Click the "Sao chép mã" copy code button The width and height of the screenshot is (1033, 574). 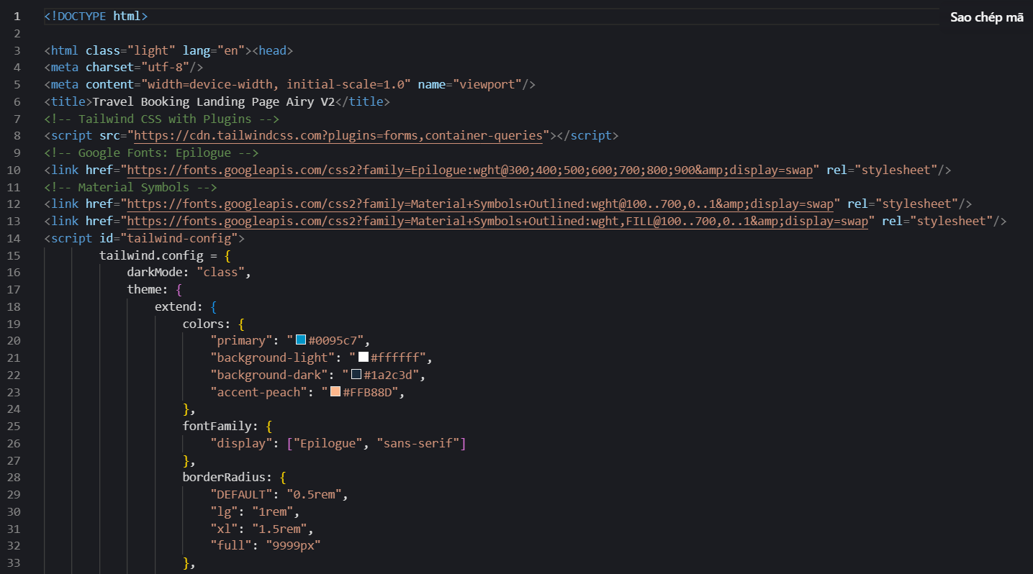(x=986, y=17)
